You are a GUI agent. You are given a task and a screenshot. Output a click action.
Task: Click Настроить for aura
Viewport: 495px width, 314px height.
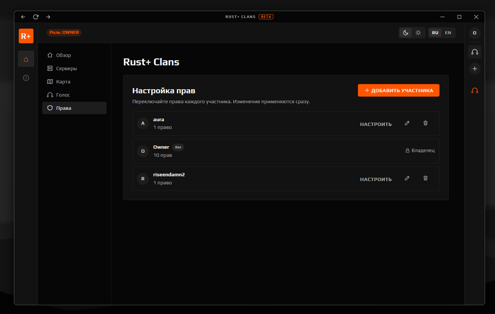pyautogui.click(x=376, y=124)
